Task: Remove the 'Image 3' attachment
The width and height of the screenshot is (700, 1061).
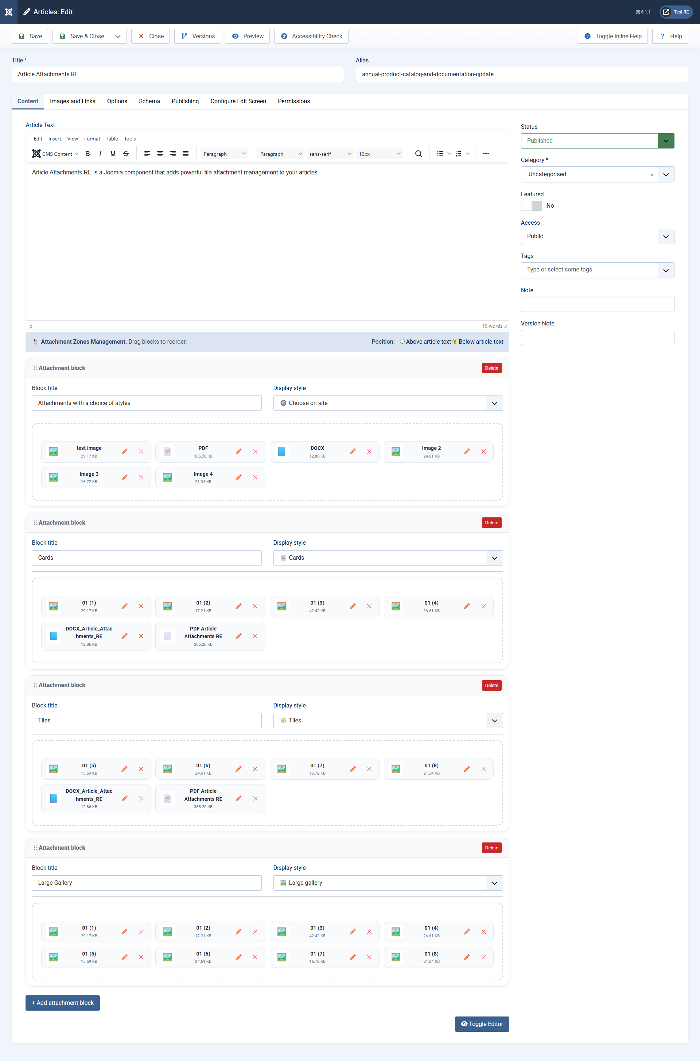Action: (141, 478)
